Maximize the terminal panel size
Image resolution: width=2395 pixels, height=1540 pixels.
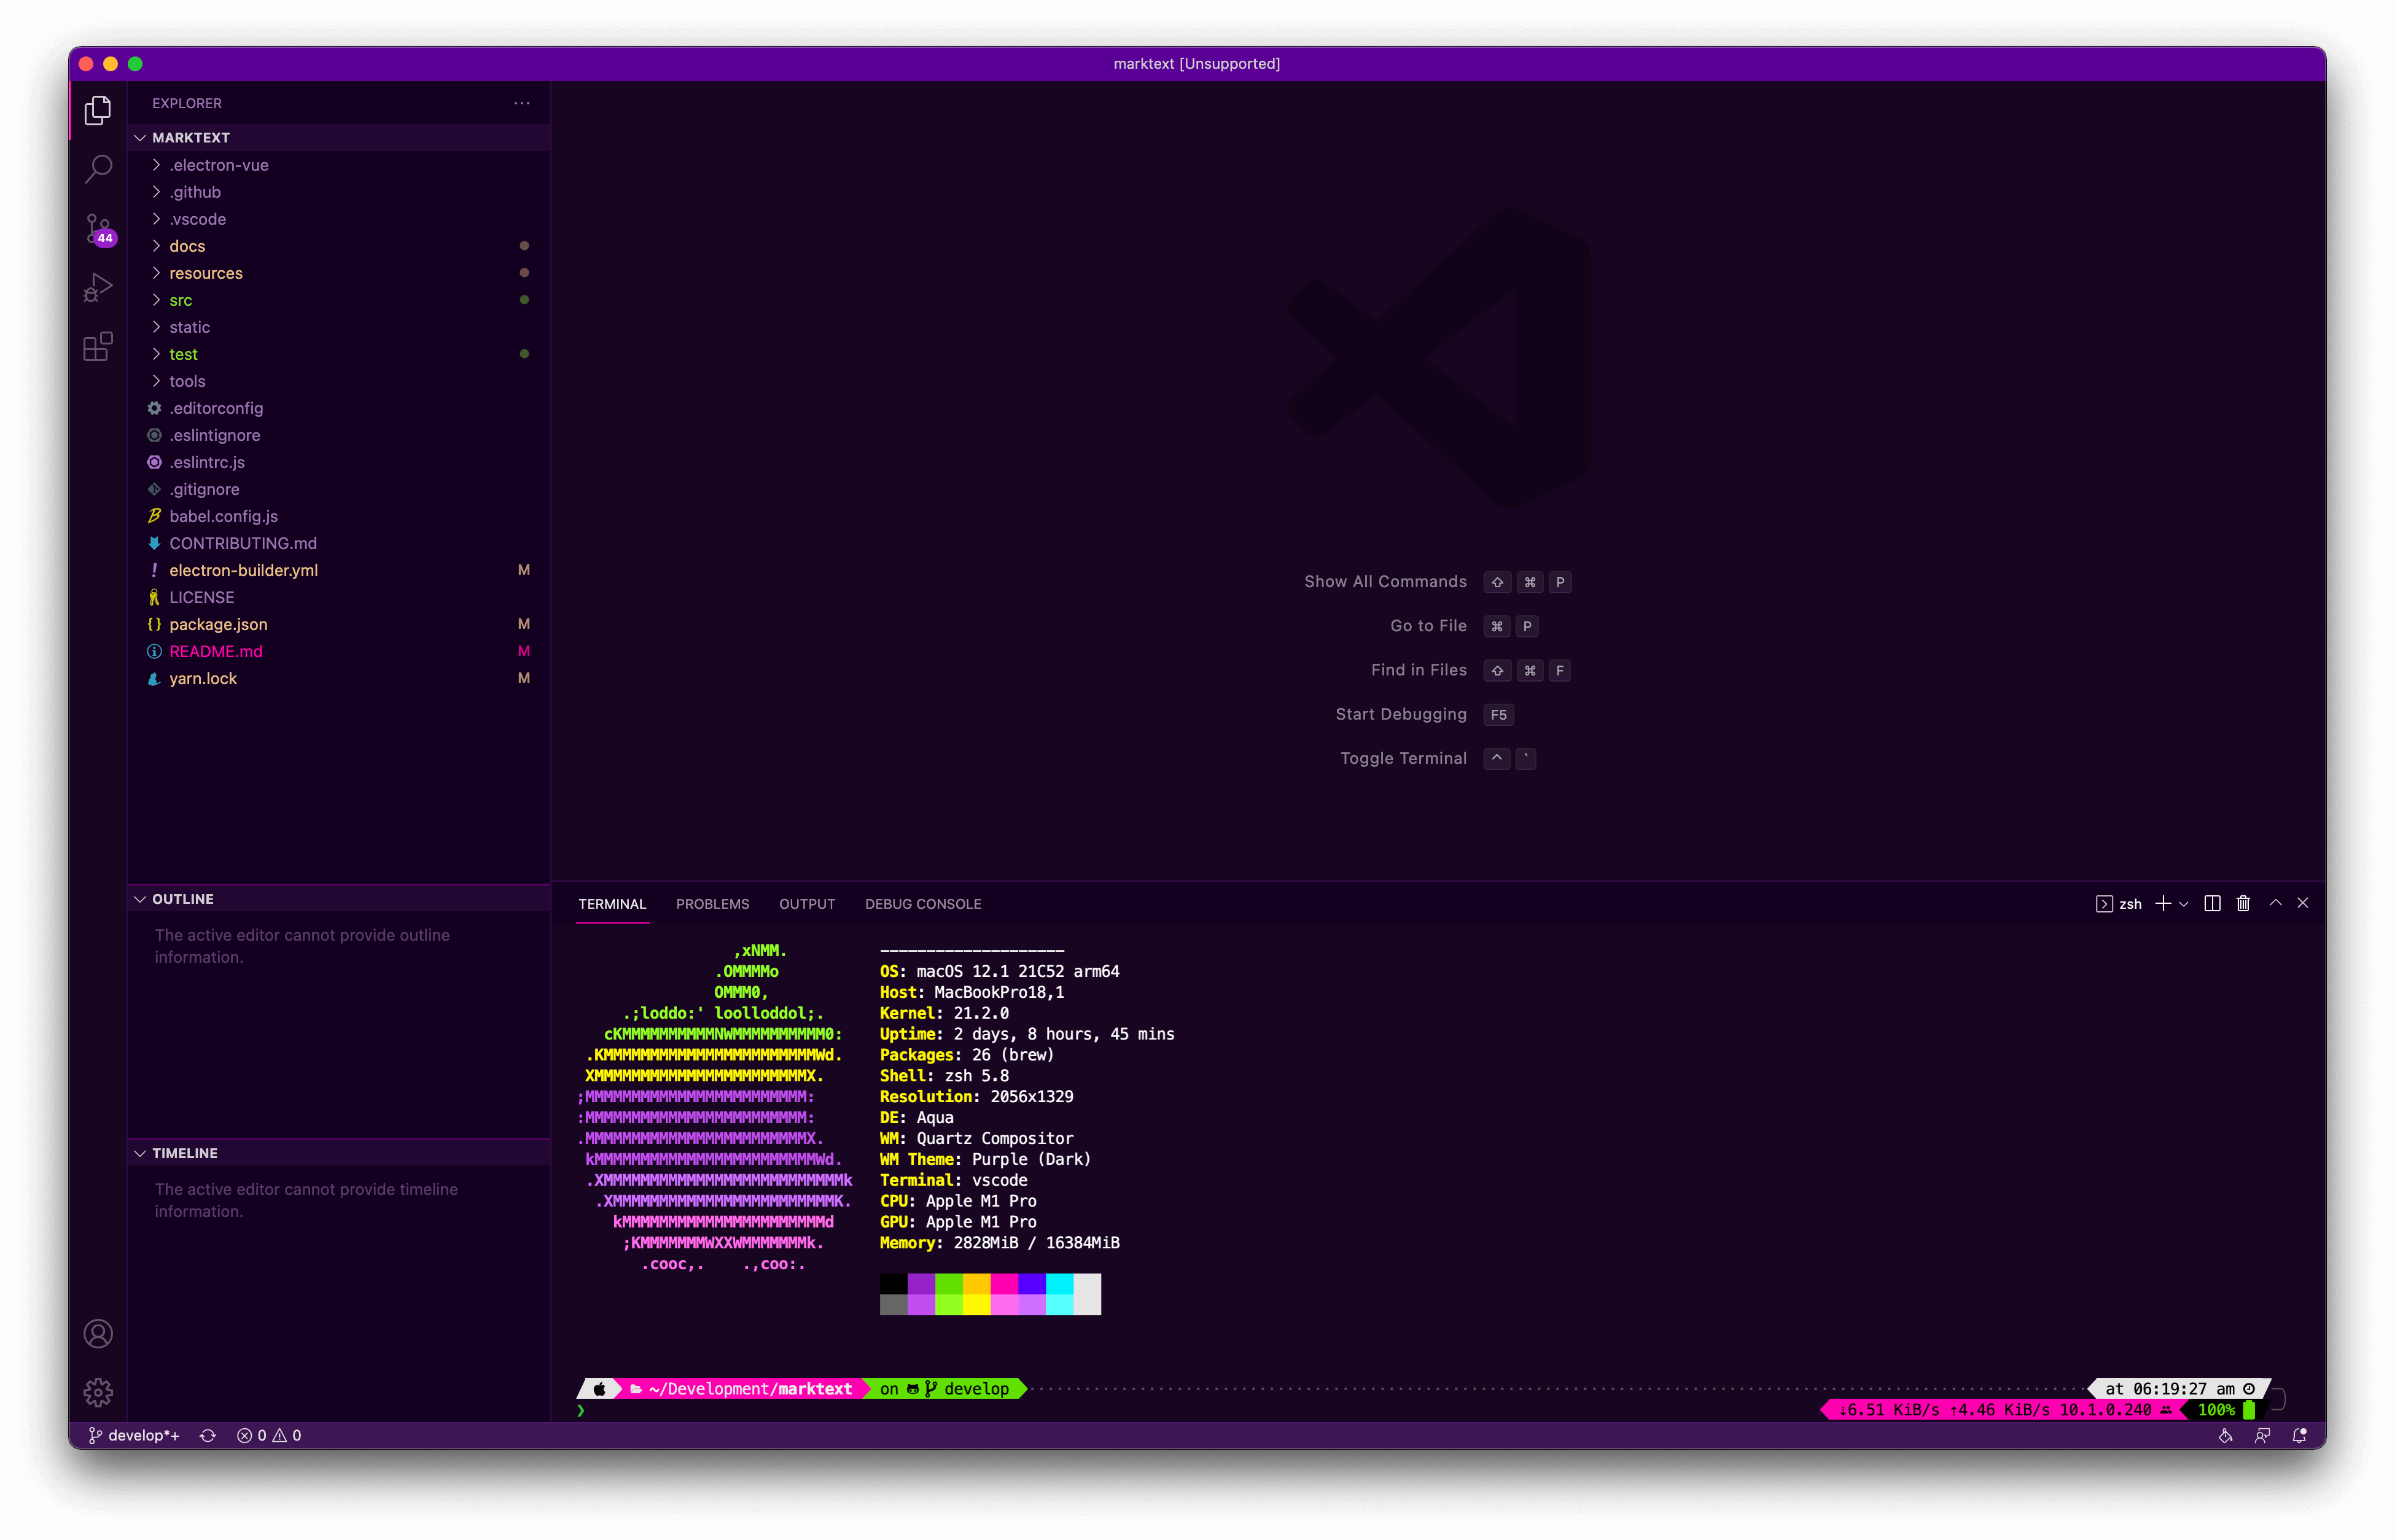pos(2275,903)
